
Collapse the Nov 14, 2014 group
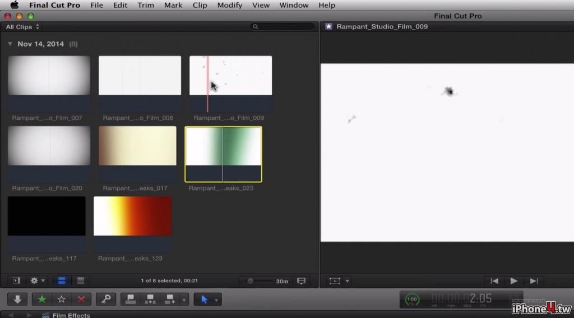(10, 44)
